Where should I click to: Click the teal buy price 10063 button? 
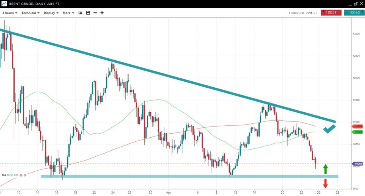(354, 13)
